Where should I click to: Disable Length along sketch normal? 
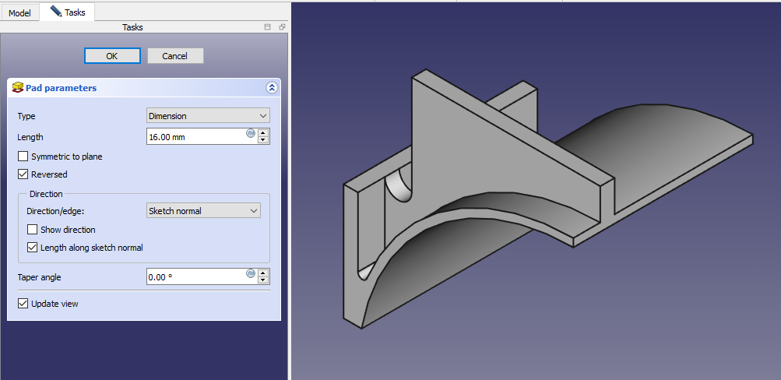(32, 248)
